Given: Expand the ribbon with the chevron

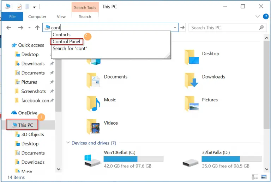Looking at the screenshot, I should [258, 17].
